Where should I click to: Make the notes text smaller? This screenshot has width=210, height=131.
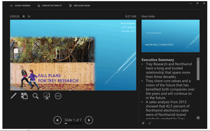point(150,123)
